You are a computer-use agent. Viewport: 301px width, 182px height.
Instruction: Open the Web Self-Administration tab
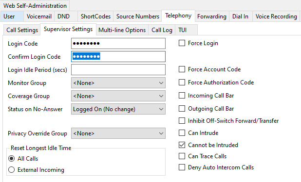[x=35, y=5]
